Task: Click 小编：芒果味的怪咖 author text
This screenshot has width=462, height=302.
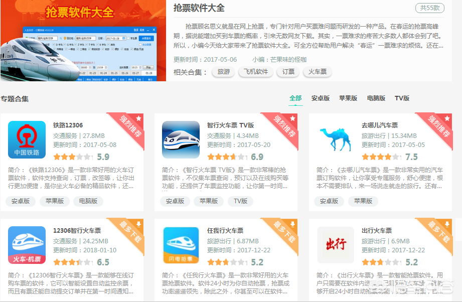Action: tap(279, 60)
